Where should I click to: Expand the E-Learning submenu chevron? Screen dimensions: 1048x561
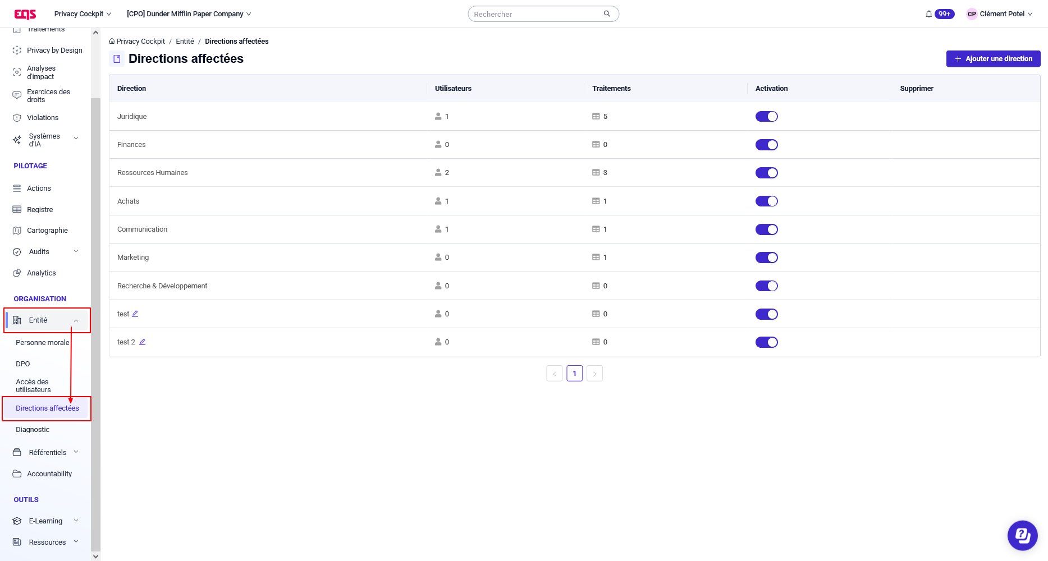point(76,521)
